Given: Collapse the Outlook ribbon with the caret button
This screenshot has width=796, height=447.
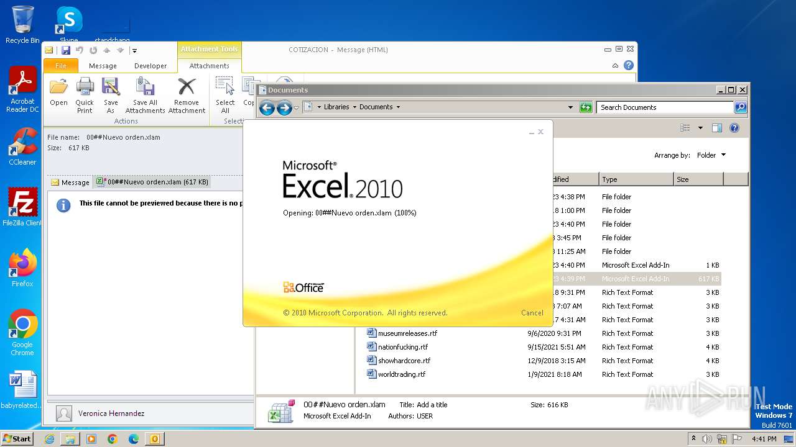Looking at the screenshot, I should (x=615, y=65).
